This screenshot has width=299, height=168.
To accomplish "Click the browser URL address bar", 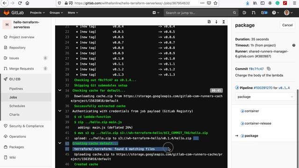I will (132, 3).
